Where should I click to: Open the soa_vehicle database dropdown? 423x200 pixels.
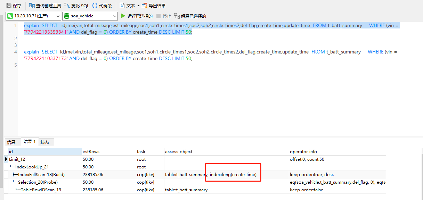pyautogui.click(x=90, y=16)
